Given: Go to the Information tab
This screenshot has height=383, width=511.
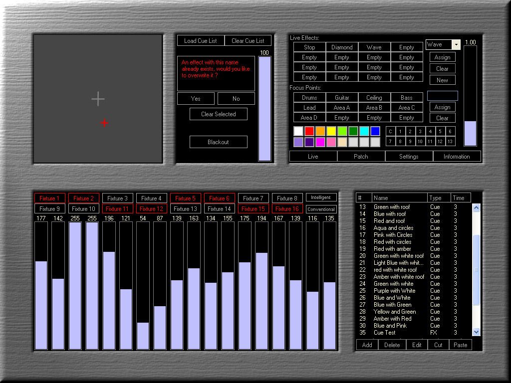Looking at the screenshot, I should (457, 156).
